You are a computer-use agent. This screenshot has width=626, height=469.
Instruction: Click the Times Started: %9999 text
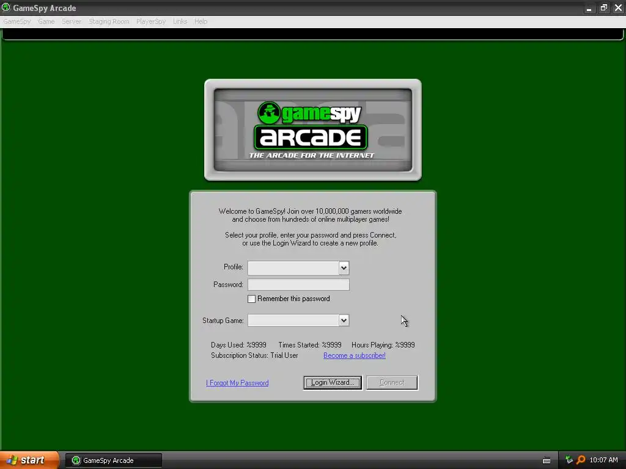coord(310,345)
